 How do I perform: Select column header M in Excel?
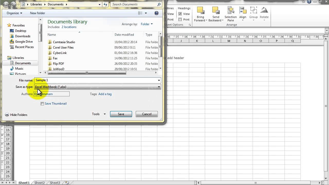[229, 41]
